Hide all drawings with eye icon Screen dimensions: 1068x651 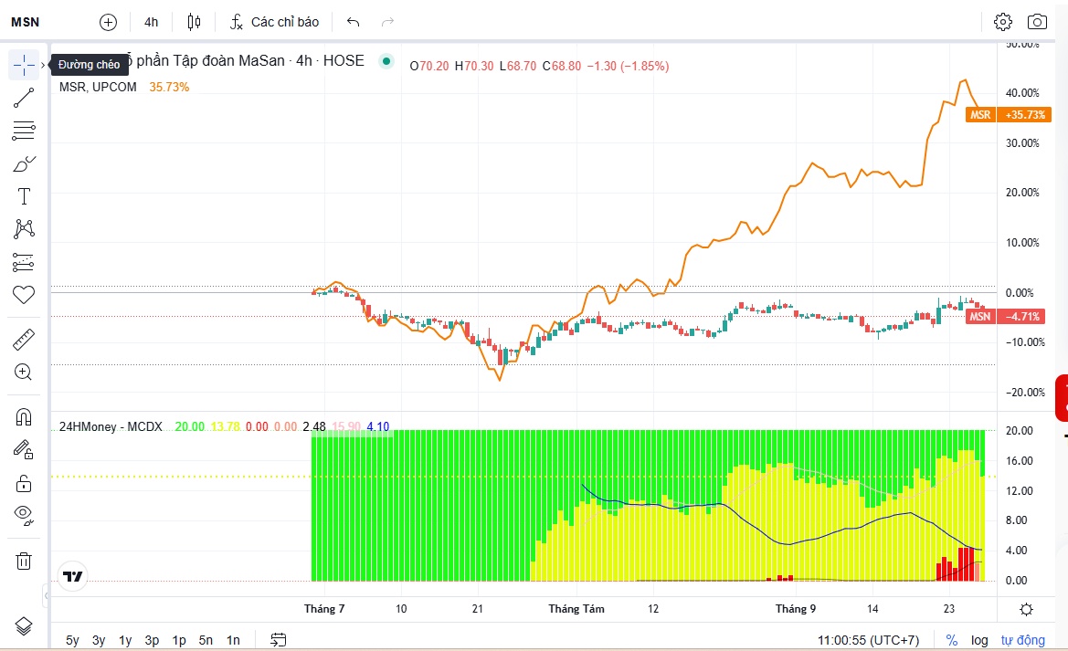pos(24,516)
